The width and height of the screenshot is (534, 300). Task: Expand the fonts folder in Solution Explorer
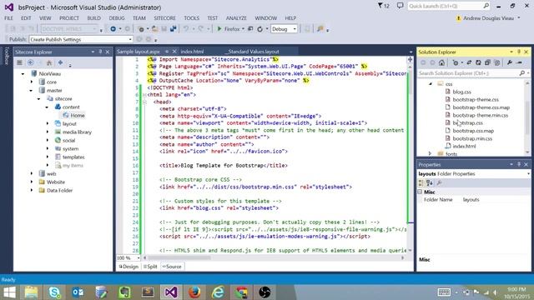pyautogui.click(x=430, y=153)
